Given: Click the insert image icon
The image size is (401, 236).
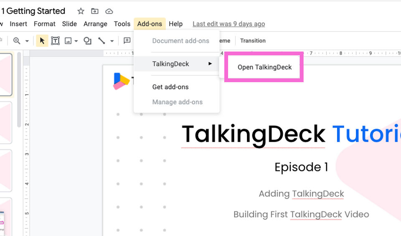Looking at the screenshot, I should [x=68, y=41].
